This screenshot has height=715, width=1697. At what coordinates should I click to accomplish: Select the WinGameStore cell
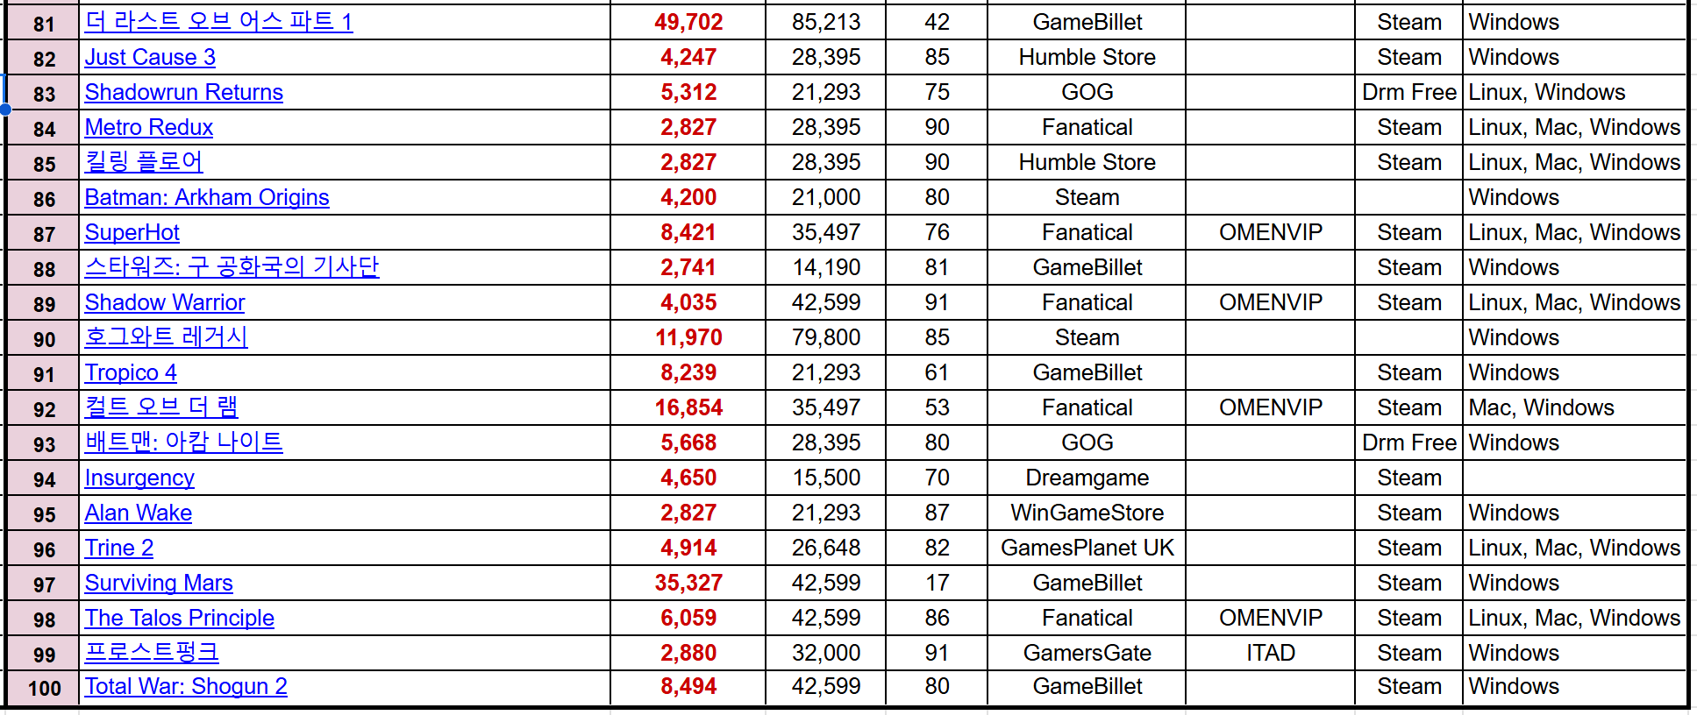pos(1087,513)
